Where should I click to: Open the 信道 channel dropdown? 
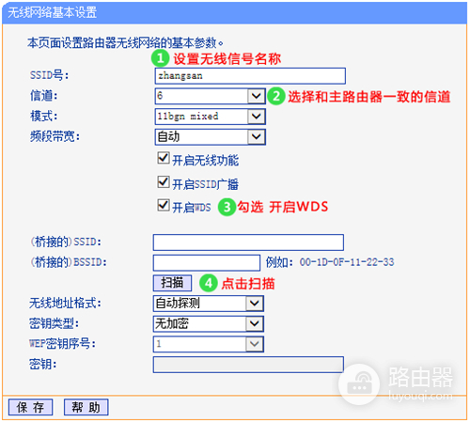point(211,96)
